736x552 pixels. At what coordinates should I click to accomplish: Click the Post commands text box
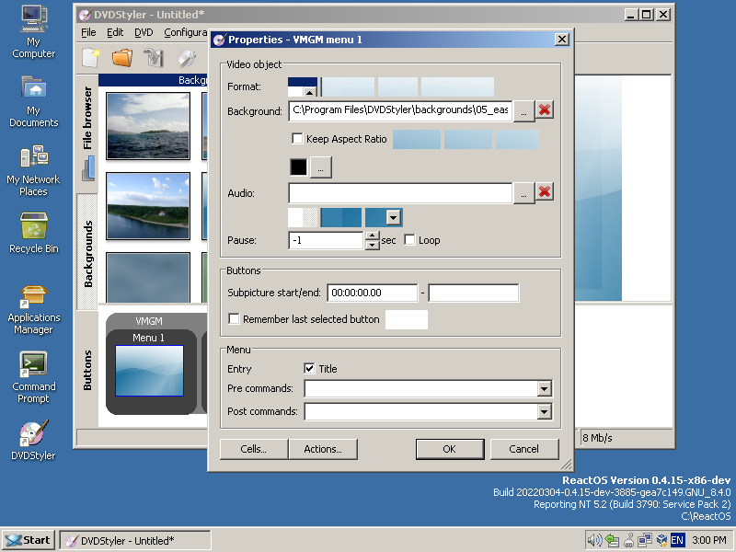click(421, 411)
